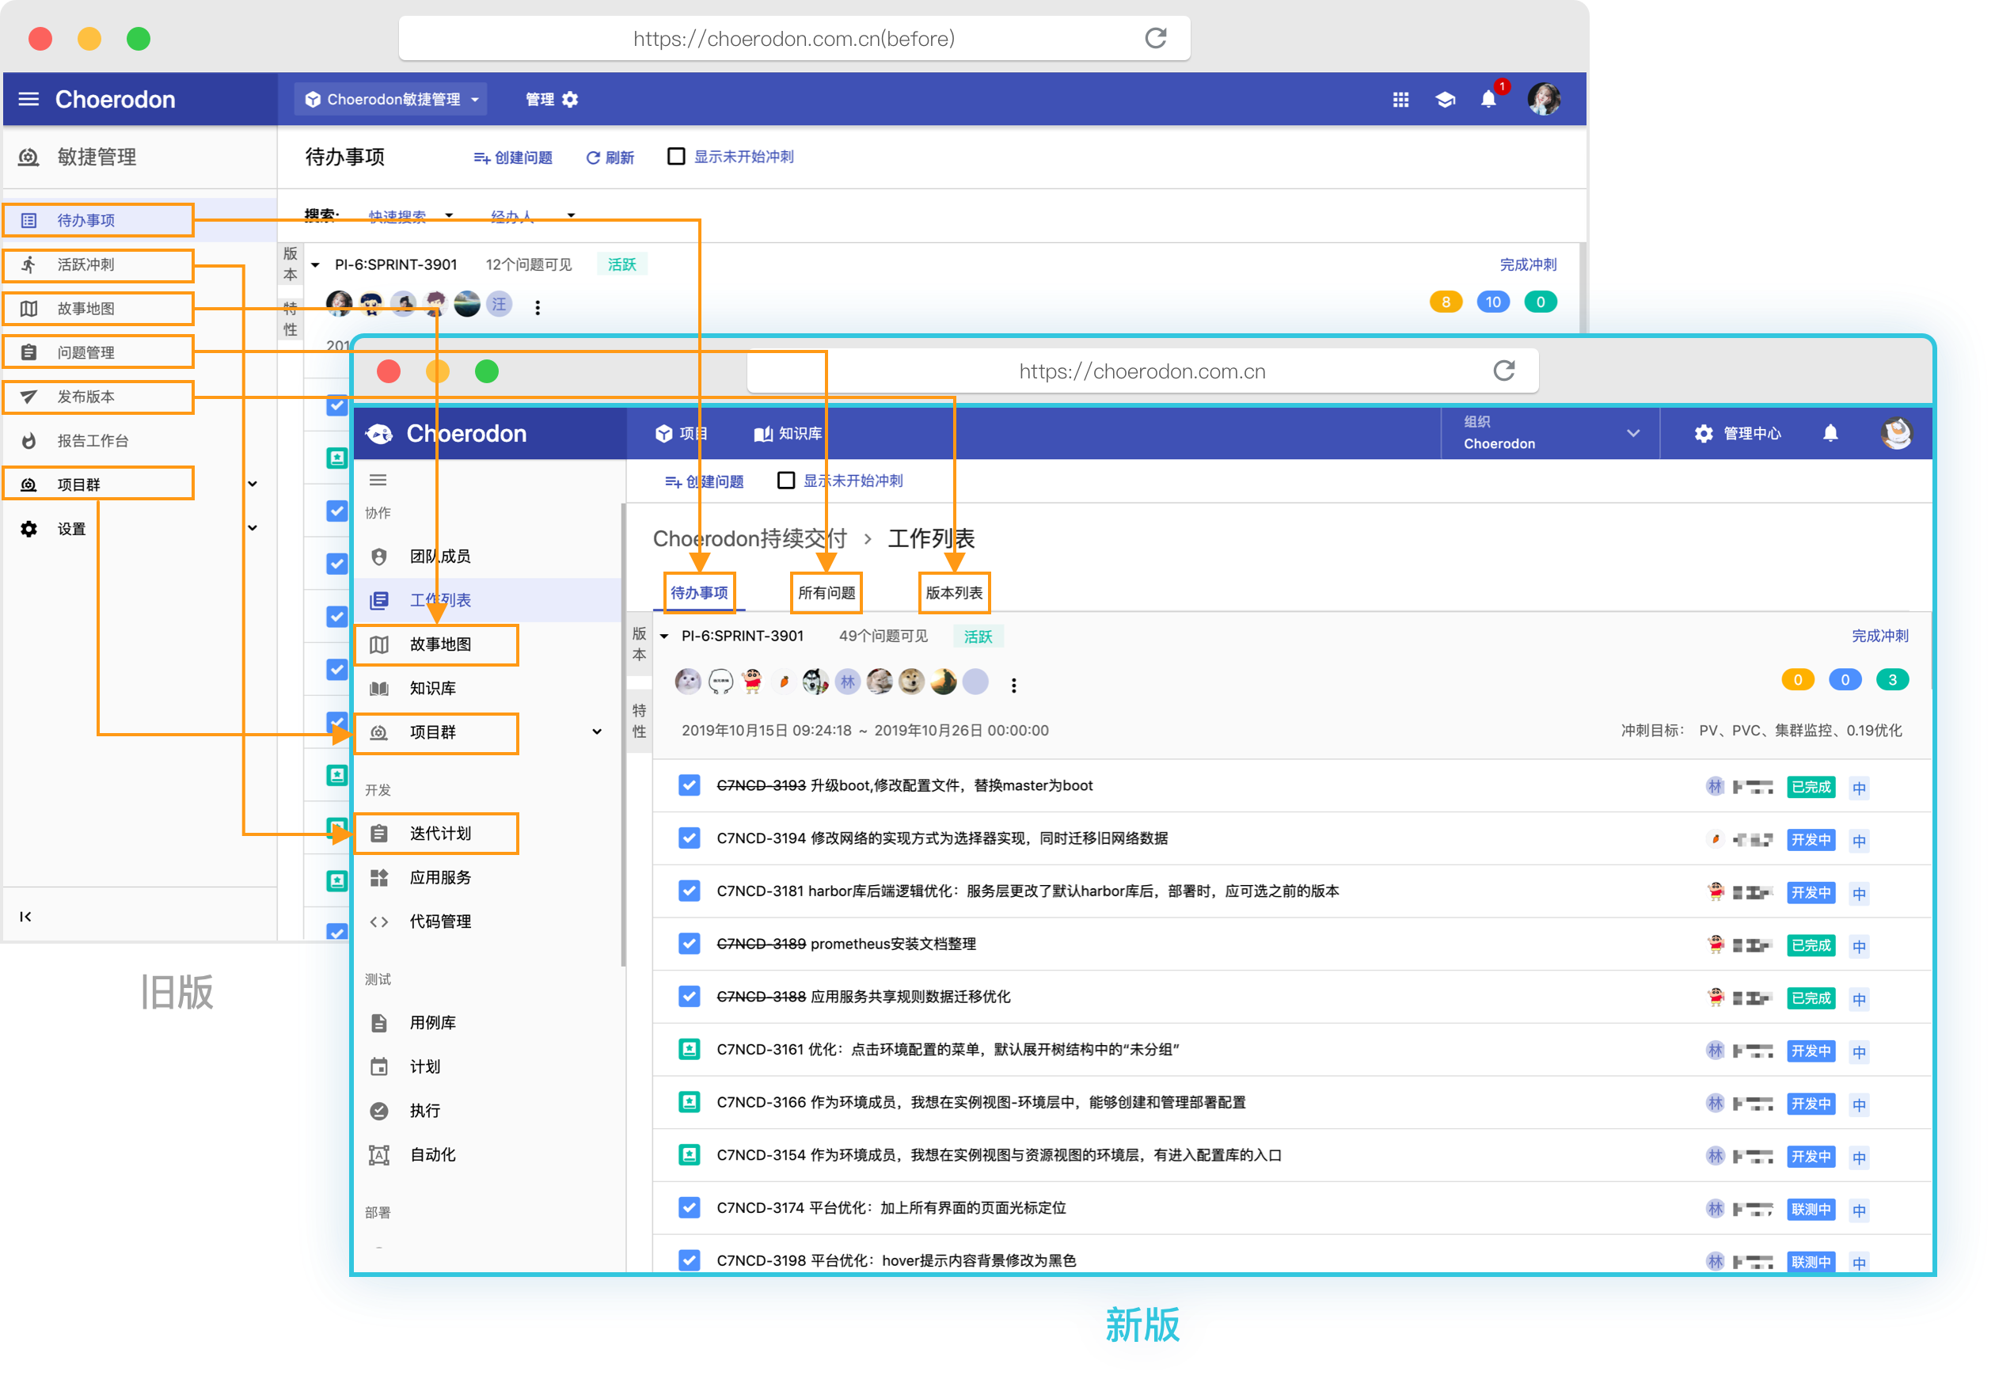Screen dimensions: 2014x1387
Task: Open 报告工作台 in old sidebar
Action: (x=92, y=441)
